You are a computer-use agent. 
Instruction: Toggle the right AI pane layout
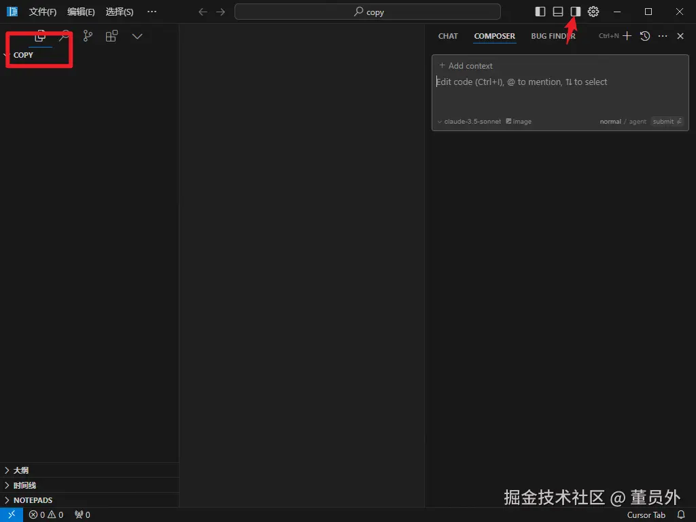point(576,12)
